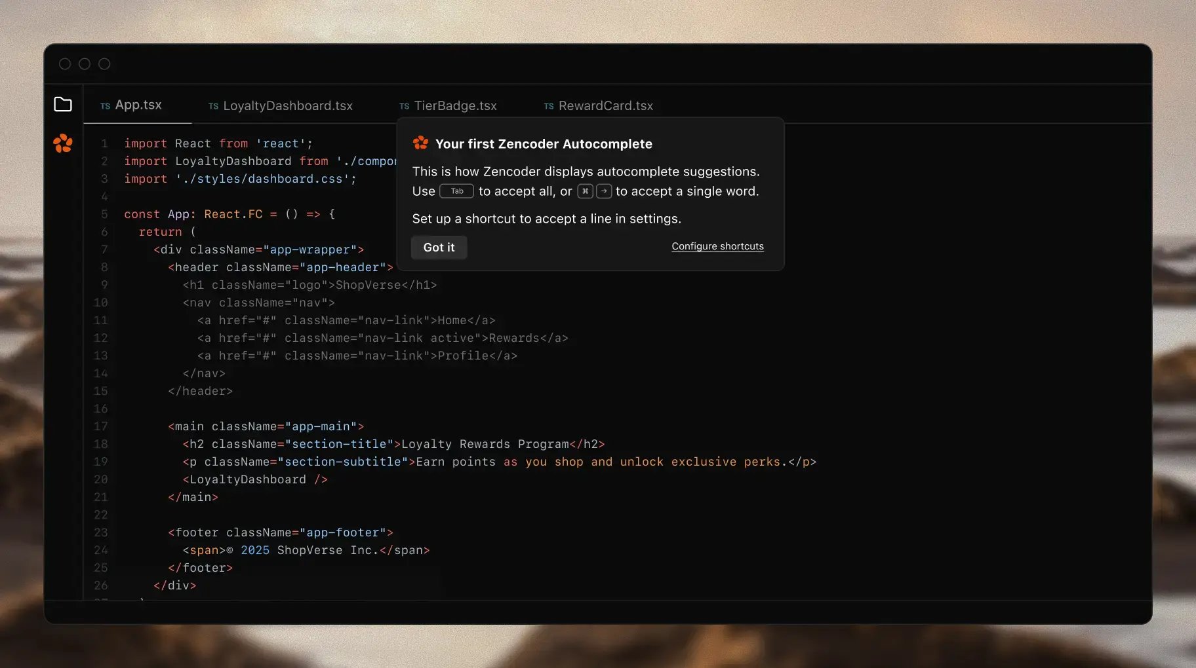The image size is (1196, 668).
Task: Open the file explorer folder icon
Action: pos(63,104)
